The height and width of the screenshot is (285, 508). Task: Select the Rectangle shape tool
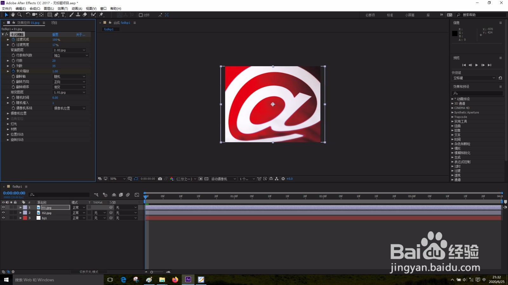pos(50,15)
